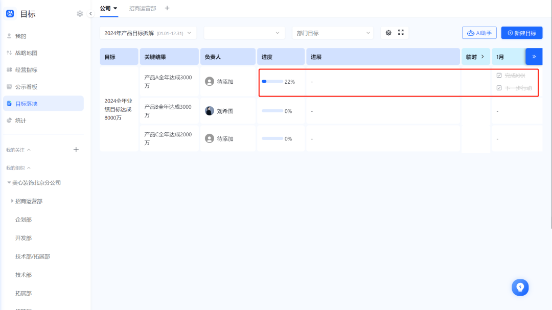552x310 pixels.
Task: Uncheck the 完成XXX task checkbox
Action: [x=499, y=75]
